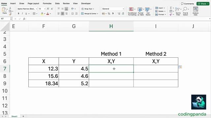Image resolution: width=211 pixels, height=118 pixels.
Task: Switch to the Page Layout tab
Action: click(33, 4)
